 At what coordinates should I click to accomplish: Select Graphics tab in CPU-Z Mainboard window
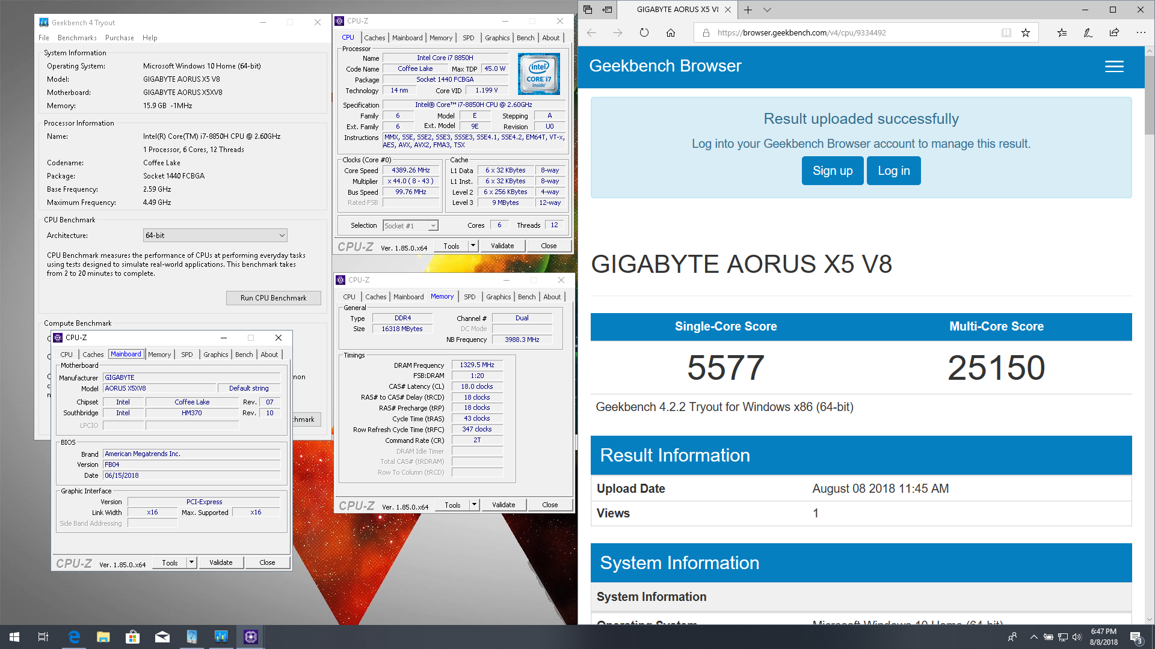click(x=215, y=355)
